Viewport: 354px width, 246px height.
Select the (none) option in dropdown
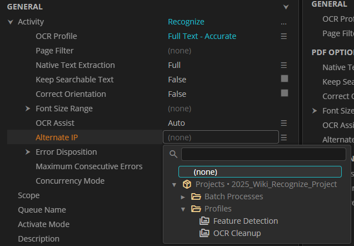(260, 172)
